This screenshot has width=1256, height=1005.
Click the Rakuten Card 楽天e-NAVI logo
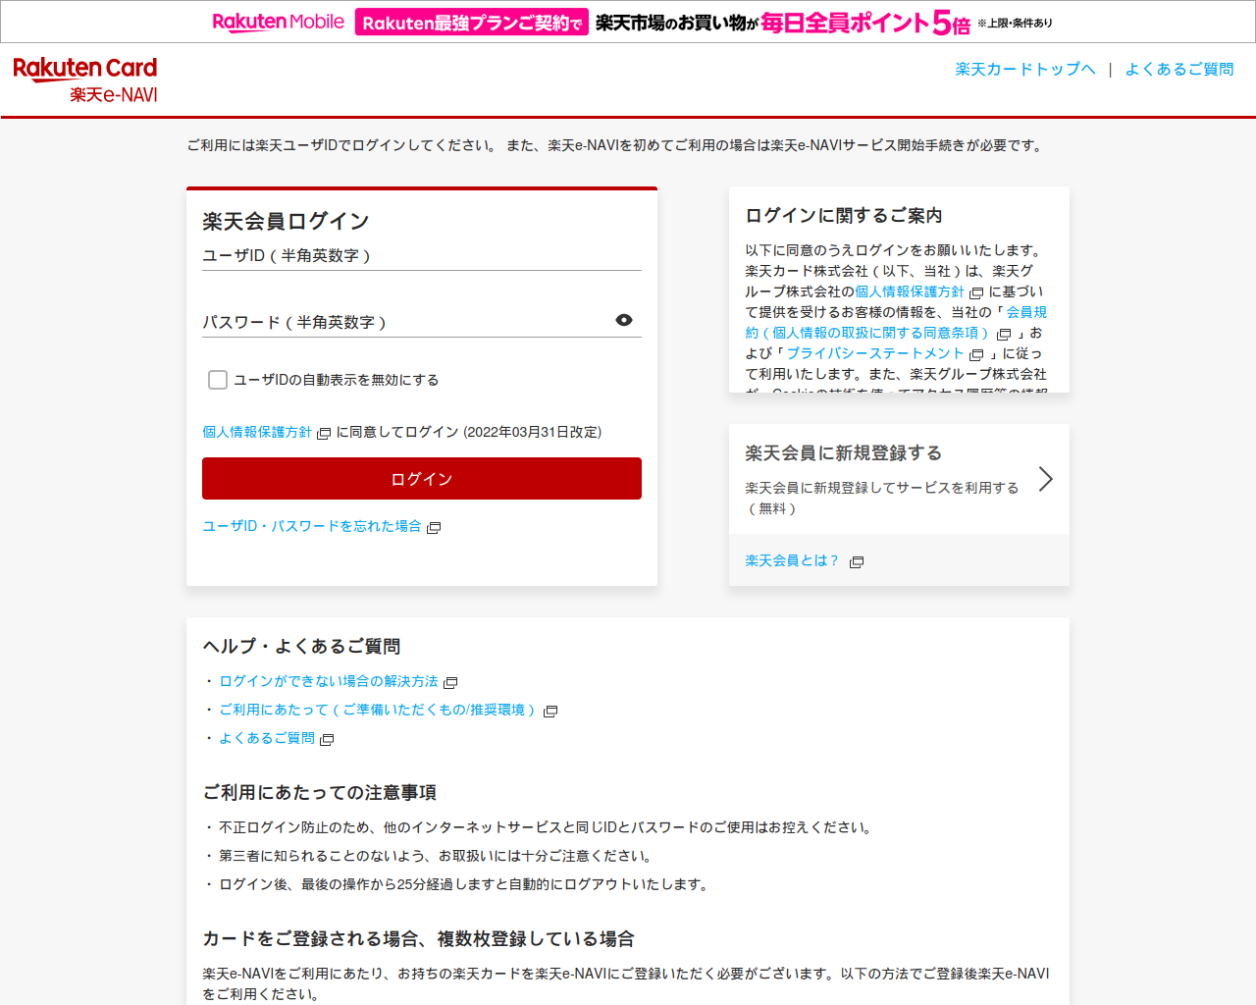click(85, 79)
